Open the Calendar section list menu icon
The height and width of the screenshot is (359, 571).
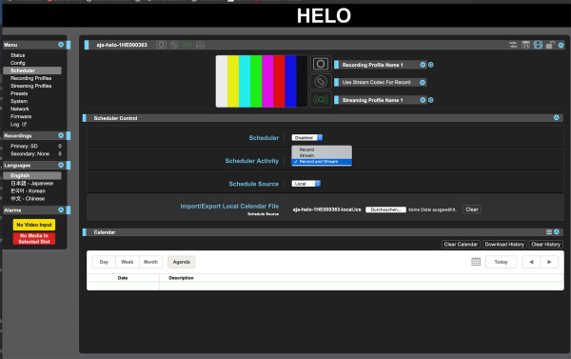coord(549,232)
